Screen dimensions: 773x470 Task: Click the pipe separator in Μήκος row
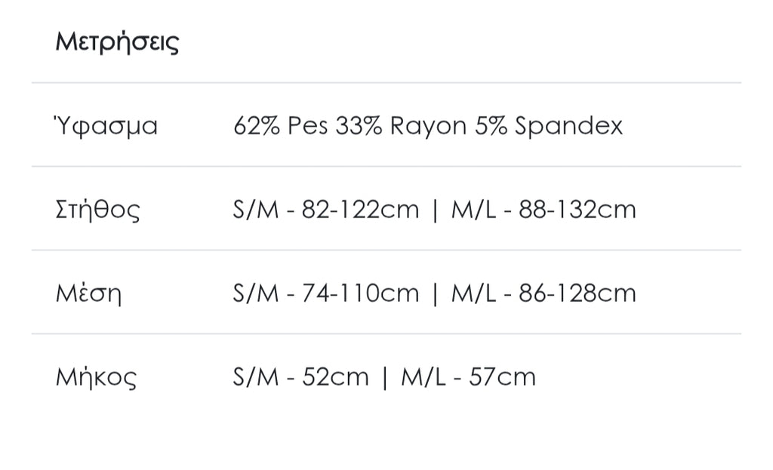[385, 377]
